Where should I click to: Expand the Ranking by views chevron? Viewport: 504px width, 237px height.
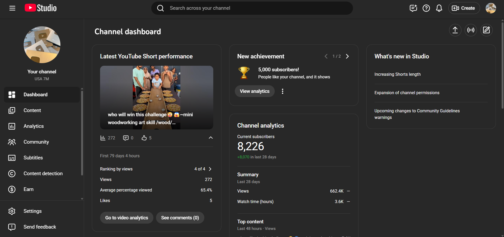[x=210, y=169]
